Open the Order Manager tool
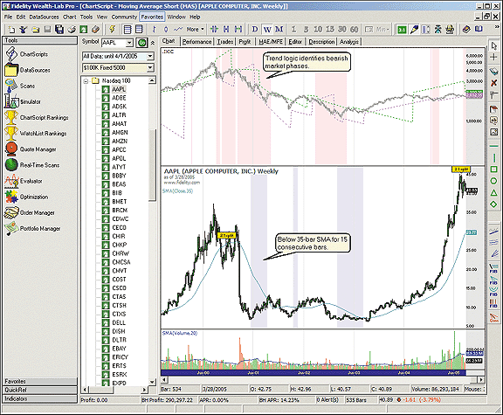This screenshot has width=503, height=415. (30, 213)
